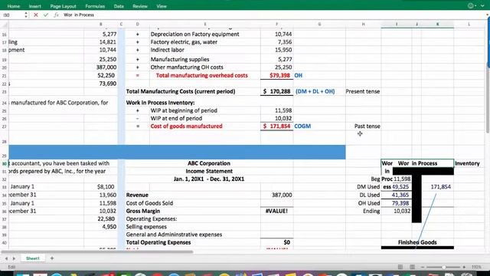Click the 'Cost of Goods Sold' label

tap(149, 202)
